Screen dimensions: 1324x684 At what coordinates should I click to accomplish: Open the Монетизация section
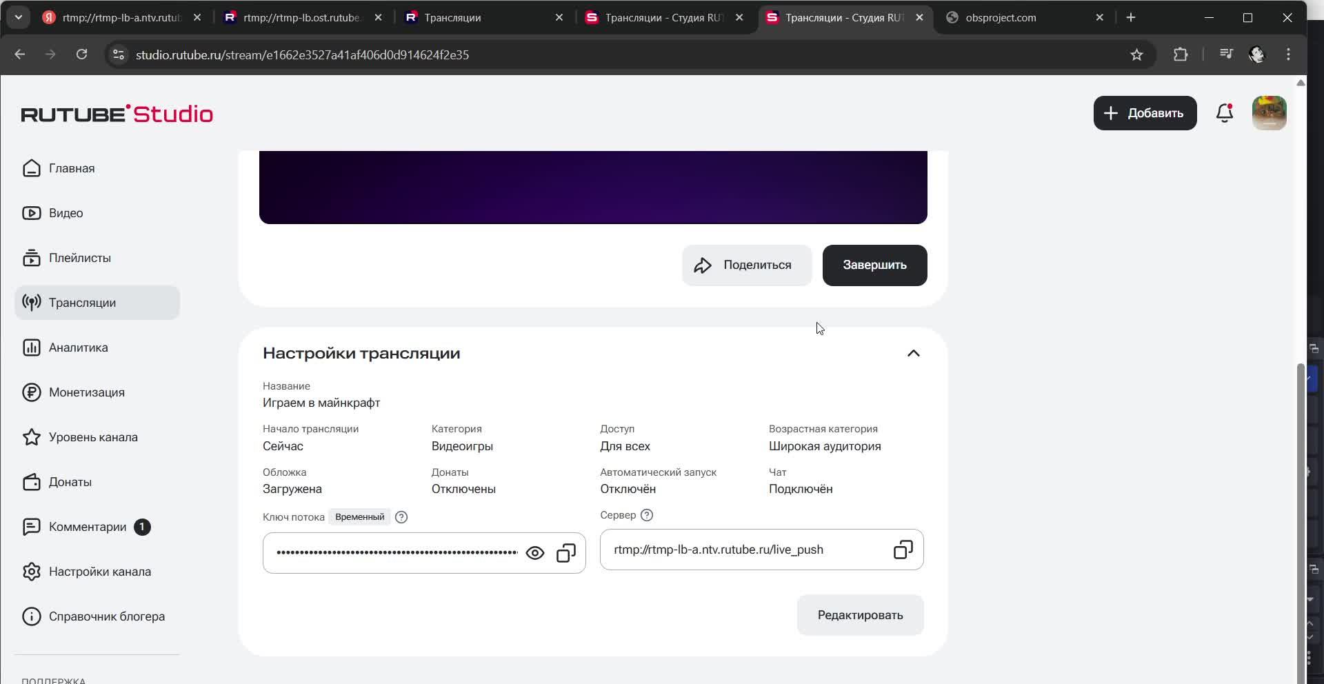point(86,392)
